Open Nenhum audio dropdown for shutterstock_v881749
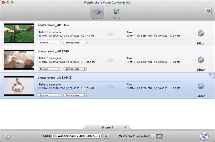 click(49, 69)
